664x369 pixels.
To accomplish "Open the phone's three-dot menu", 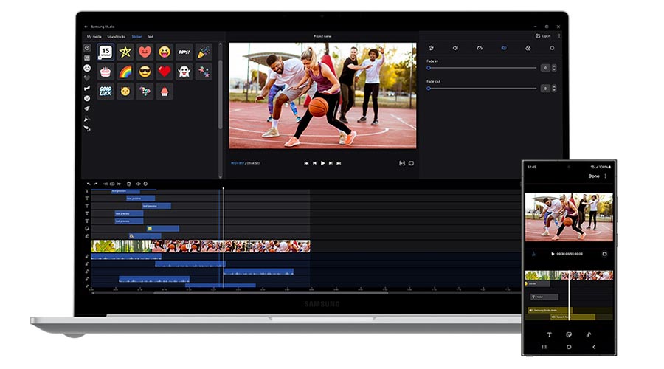I will (605, 176).
